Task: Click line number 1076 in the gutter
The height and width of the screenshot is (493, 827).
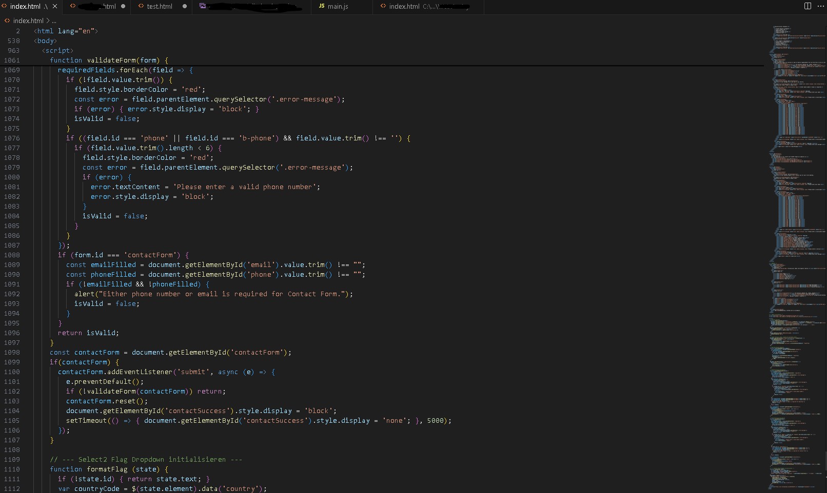Action: click(12, 138)
